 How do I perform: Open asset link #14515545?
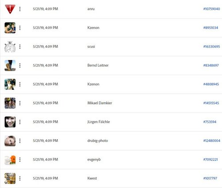coord(211,103)
